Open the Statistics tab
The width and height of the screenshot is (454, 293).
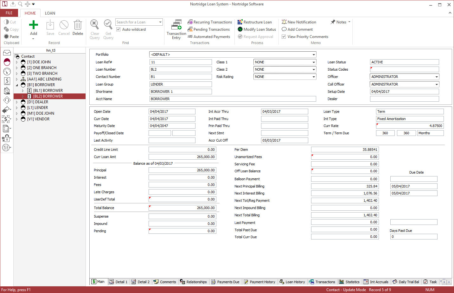point(349,282)
